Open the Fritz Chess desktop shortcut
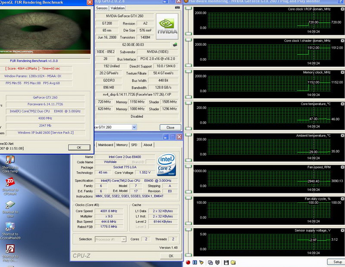The image size is (345, 267). coord(10,253)
